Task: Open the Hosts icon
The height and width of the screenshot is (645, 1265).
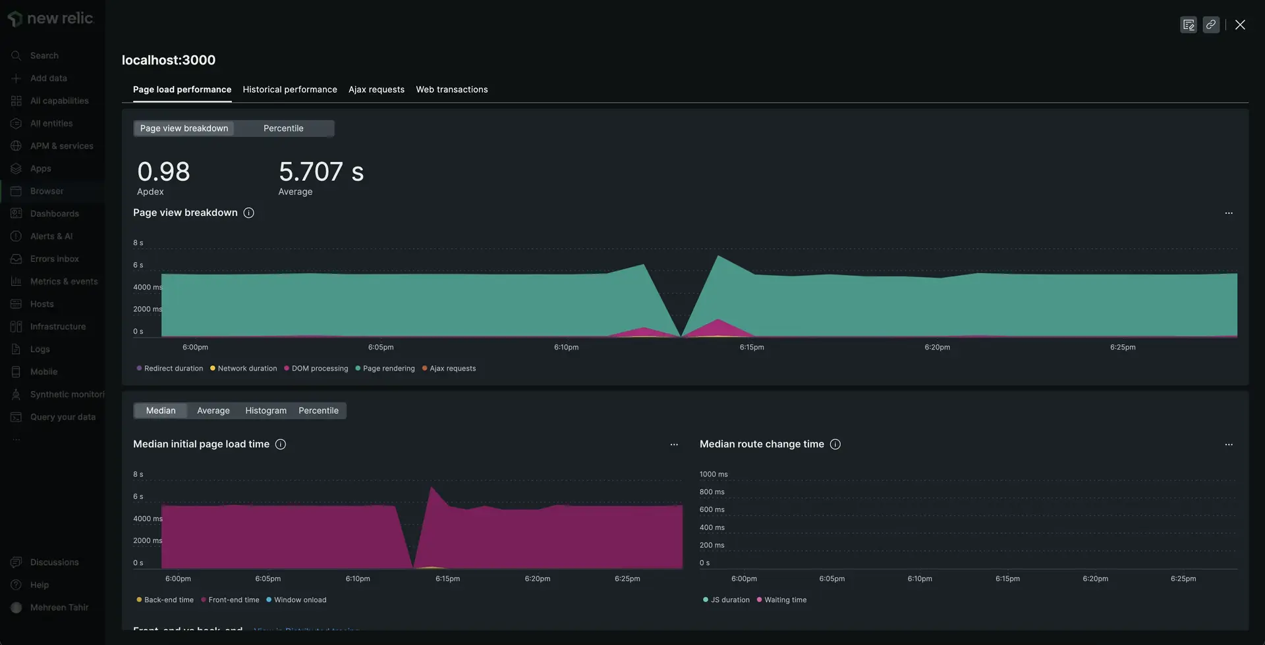Action: [x=16, y=304]
